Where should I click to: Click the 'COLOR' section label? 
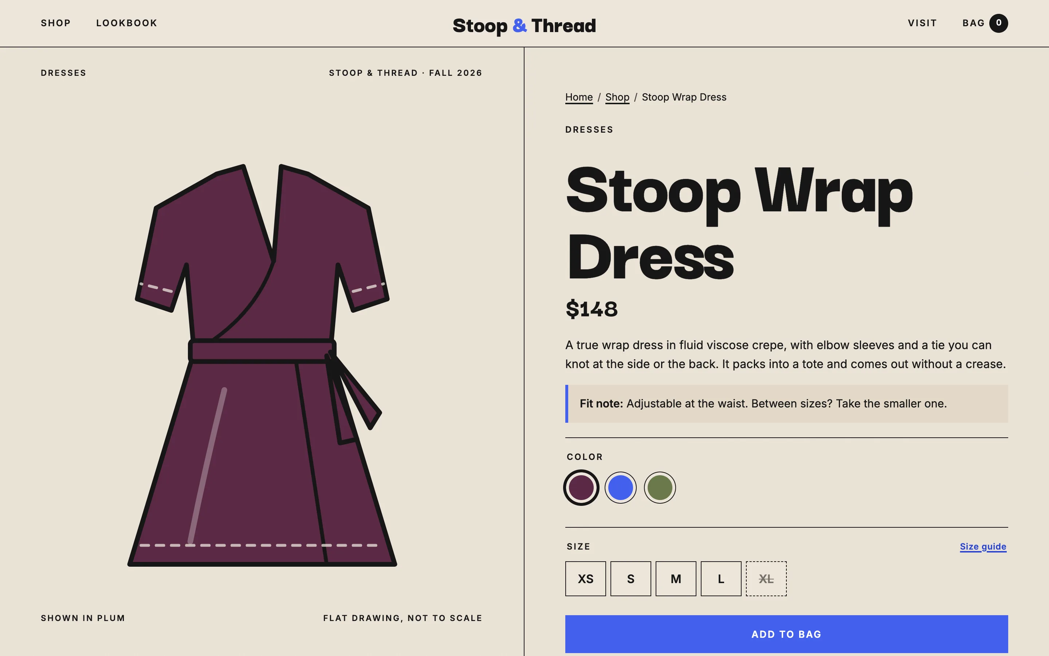click(x=585, y=457)
